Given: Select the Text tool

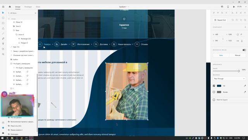Looking at the screenshot, I should click(x=3, y=44).
